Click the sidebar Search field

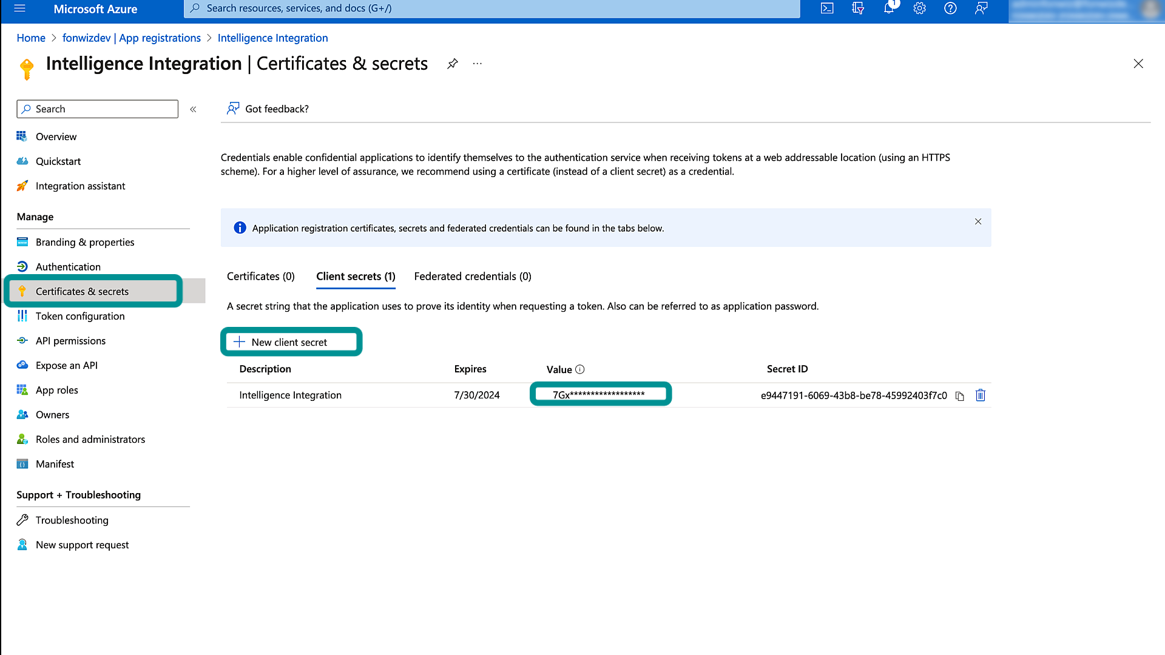coord(97,109)
